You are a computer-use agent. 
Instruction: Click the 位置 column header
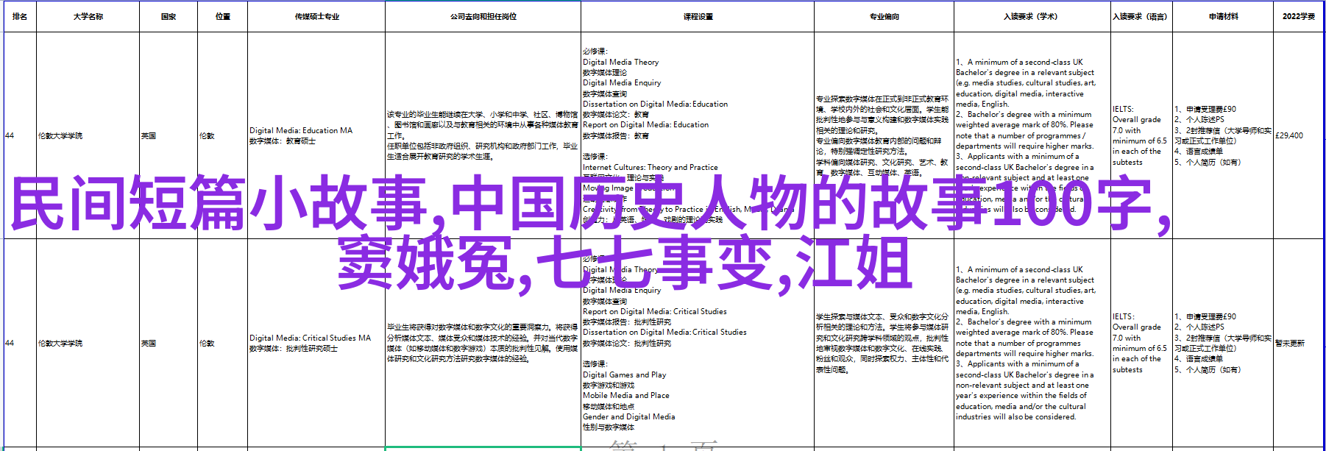pos(222,16)
